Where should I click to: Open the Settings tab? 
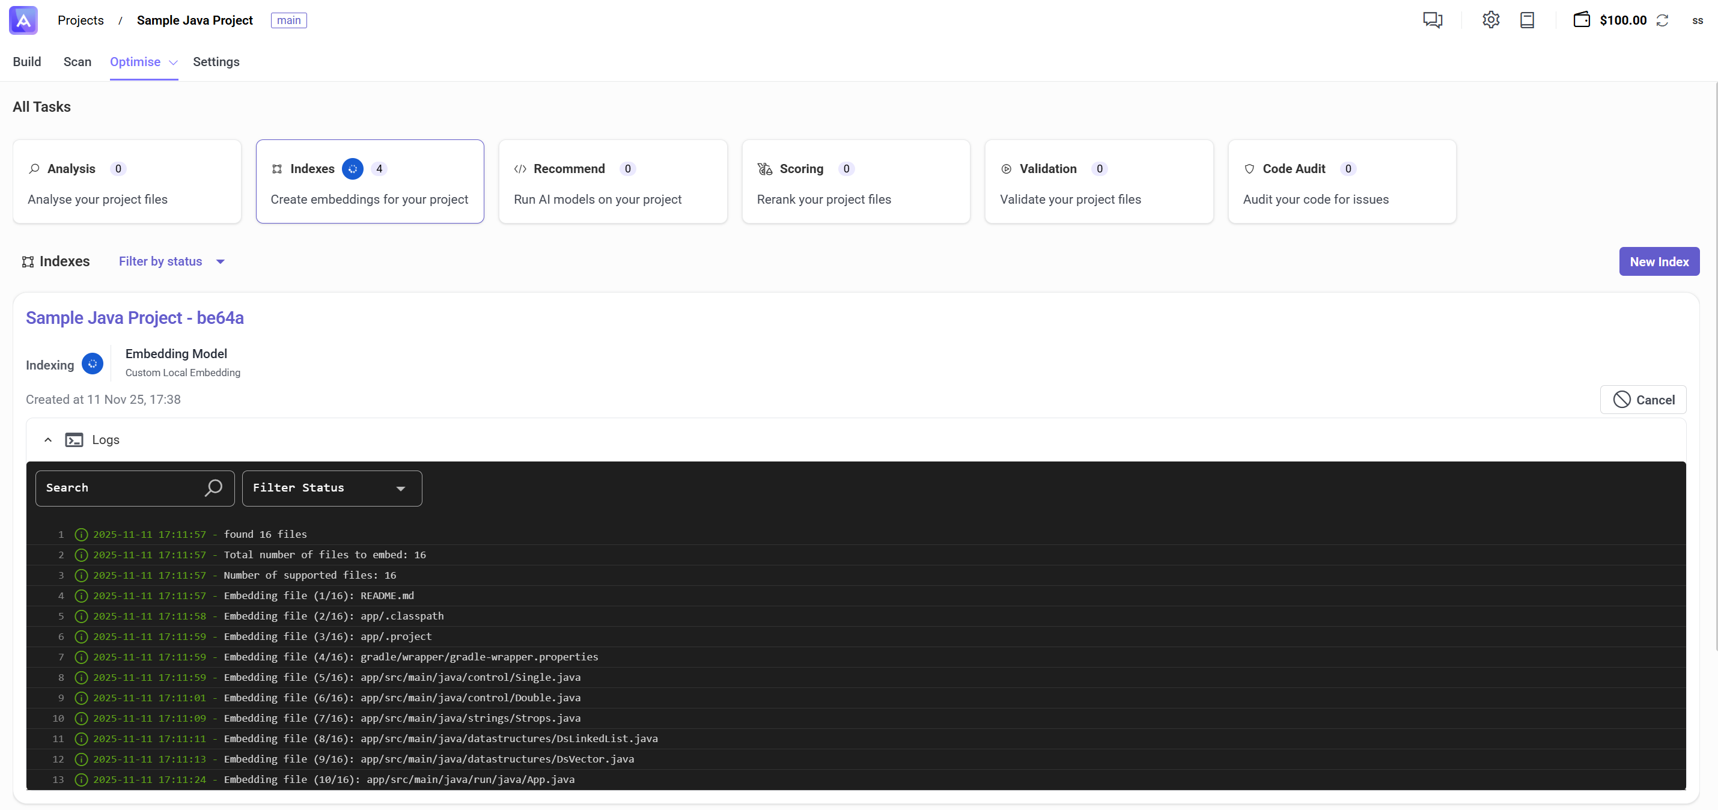(216, 61)
